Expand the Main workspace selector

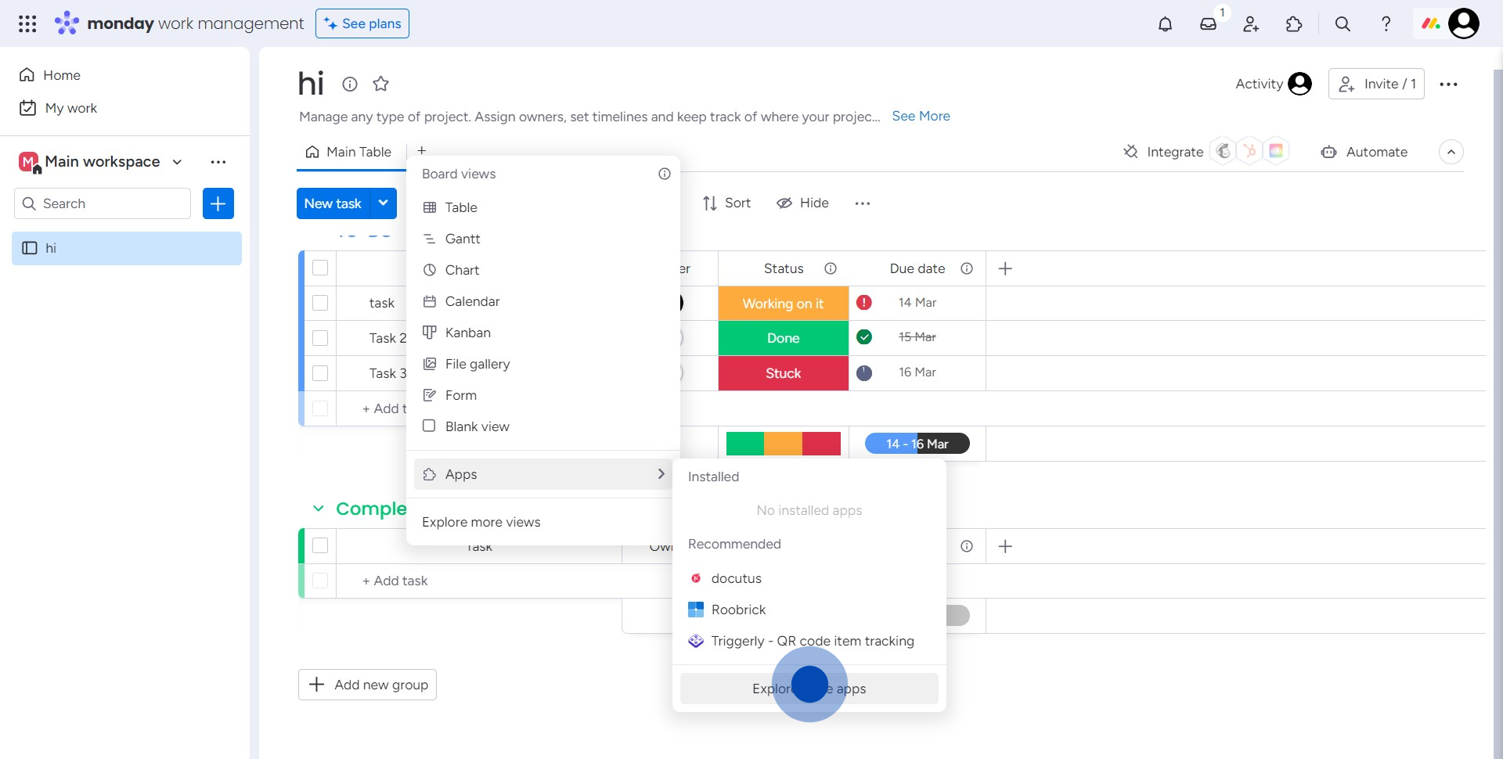pyautogui.click(x=178, y=162)
